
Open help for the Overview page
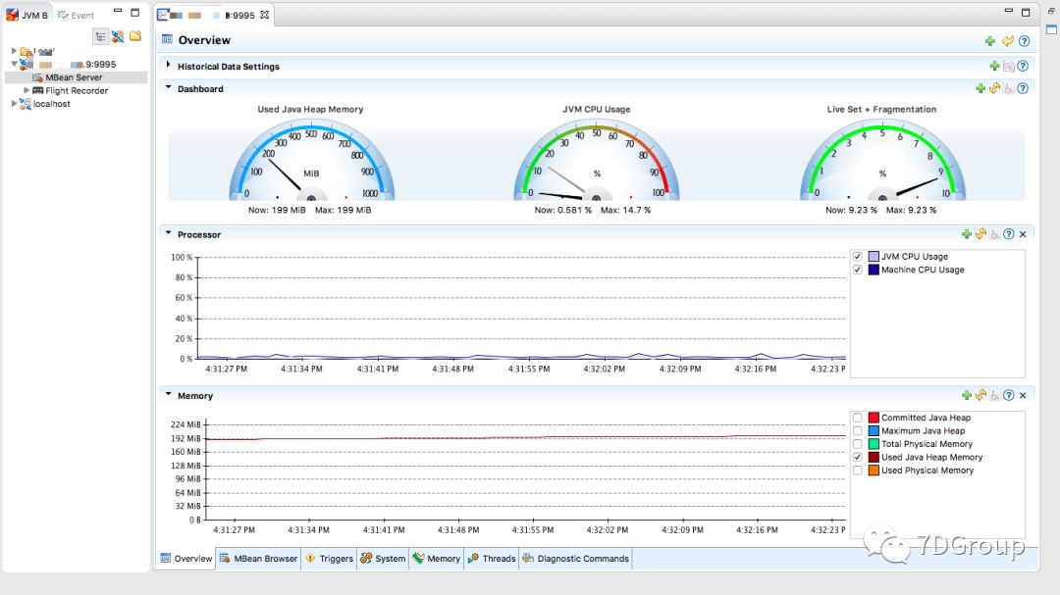[x=1024, y=41]
